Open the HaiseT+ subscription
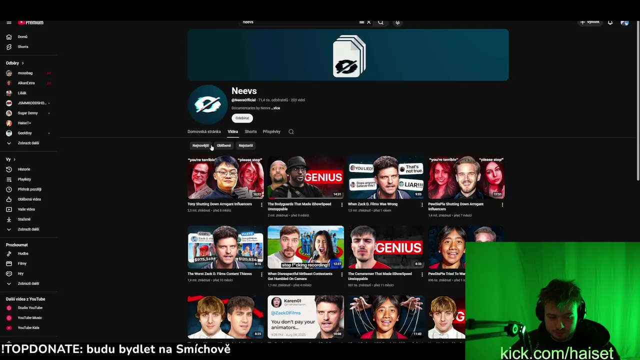Viewport: 640px width, 360px height. point(29,123)
